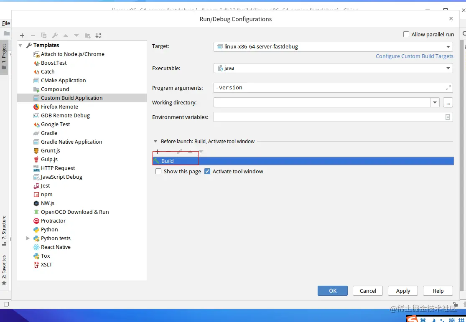Image resolution: width=466 pixels, height=322 pixels.
Task: Open edit templates wrench icon in toolbar
Action: point(55,35)
